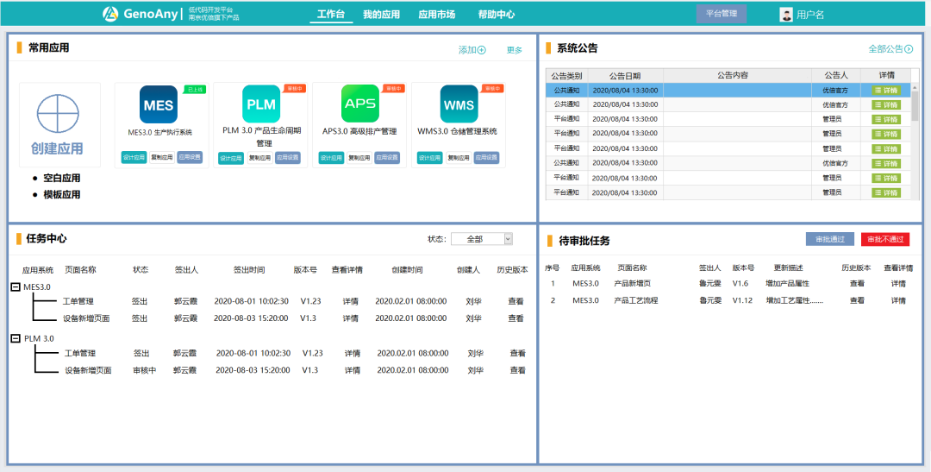
Task: Click 详情 button in first announcement row
Action: [886, 90]
